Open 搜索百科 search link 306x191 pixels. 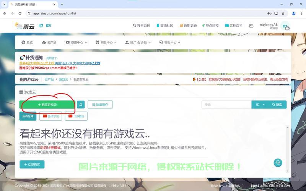pyautogui.click(x=142, y=26)
